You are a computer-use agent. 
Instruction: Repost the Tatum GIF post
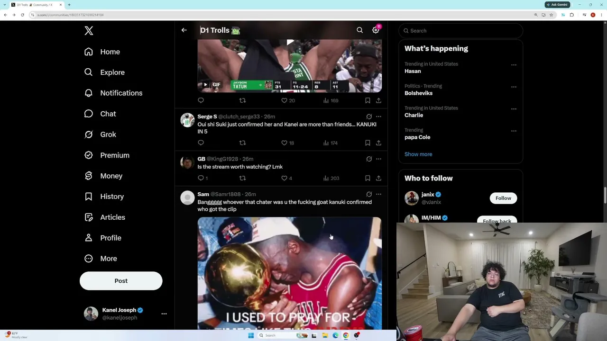(x=242, y=100)
